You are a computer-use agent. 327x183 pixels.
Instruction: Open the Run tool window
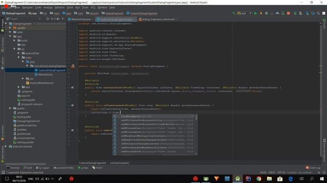83,168
